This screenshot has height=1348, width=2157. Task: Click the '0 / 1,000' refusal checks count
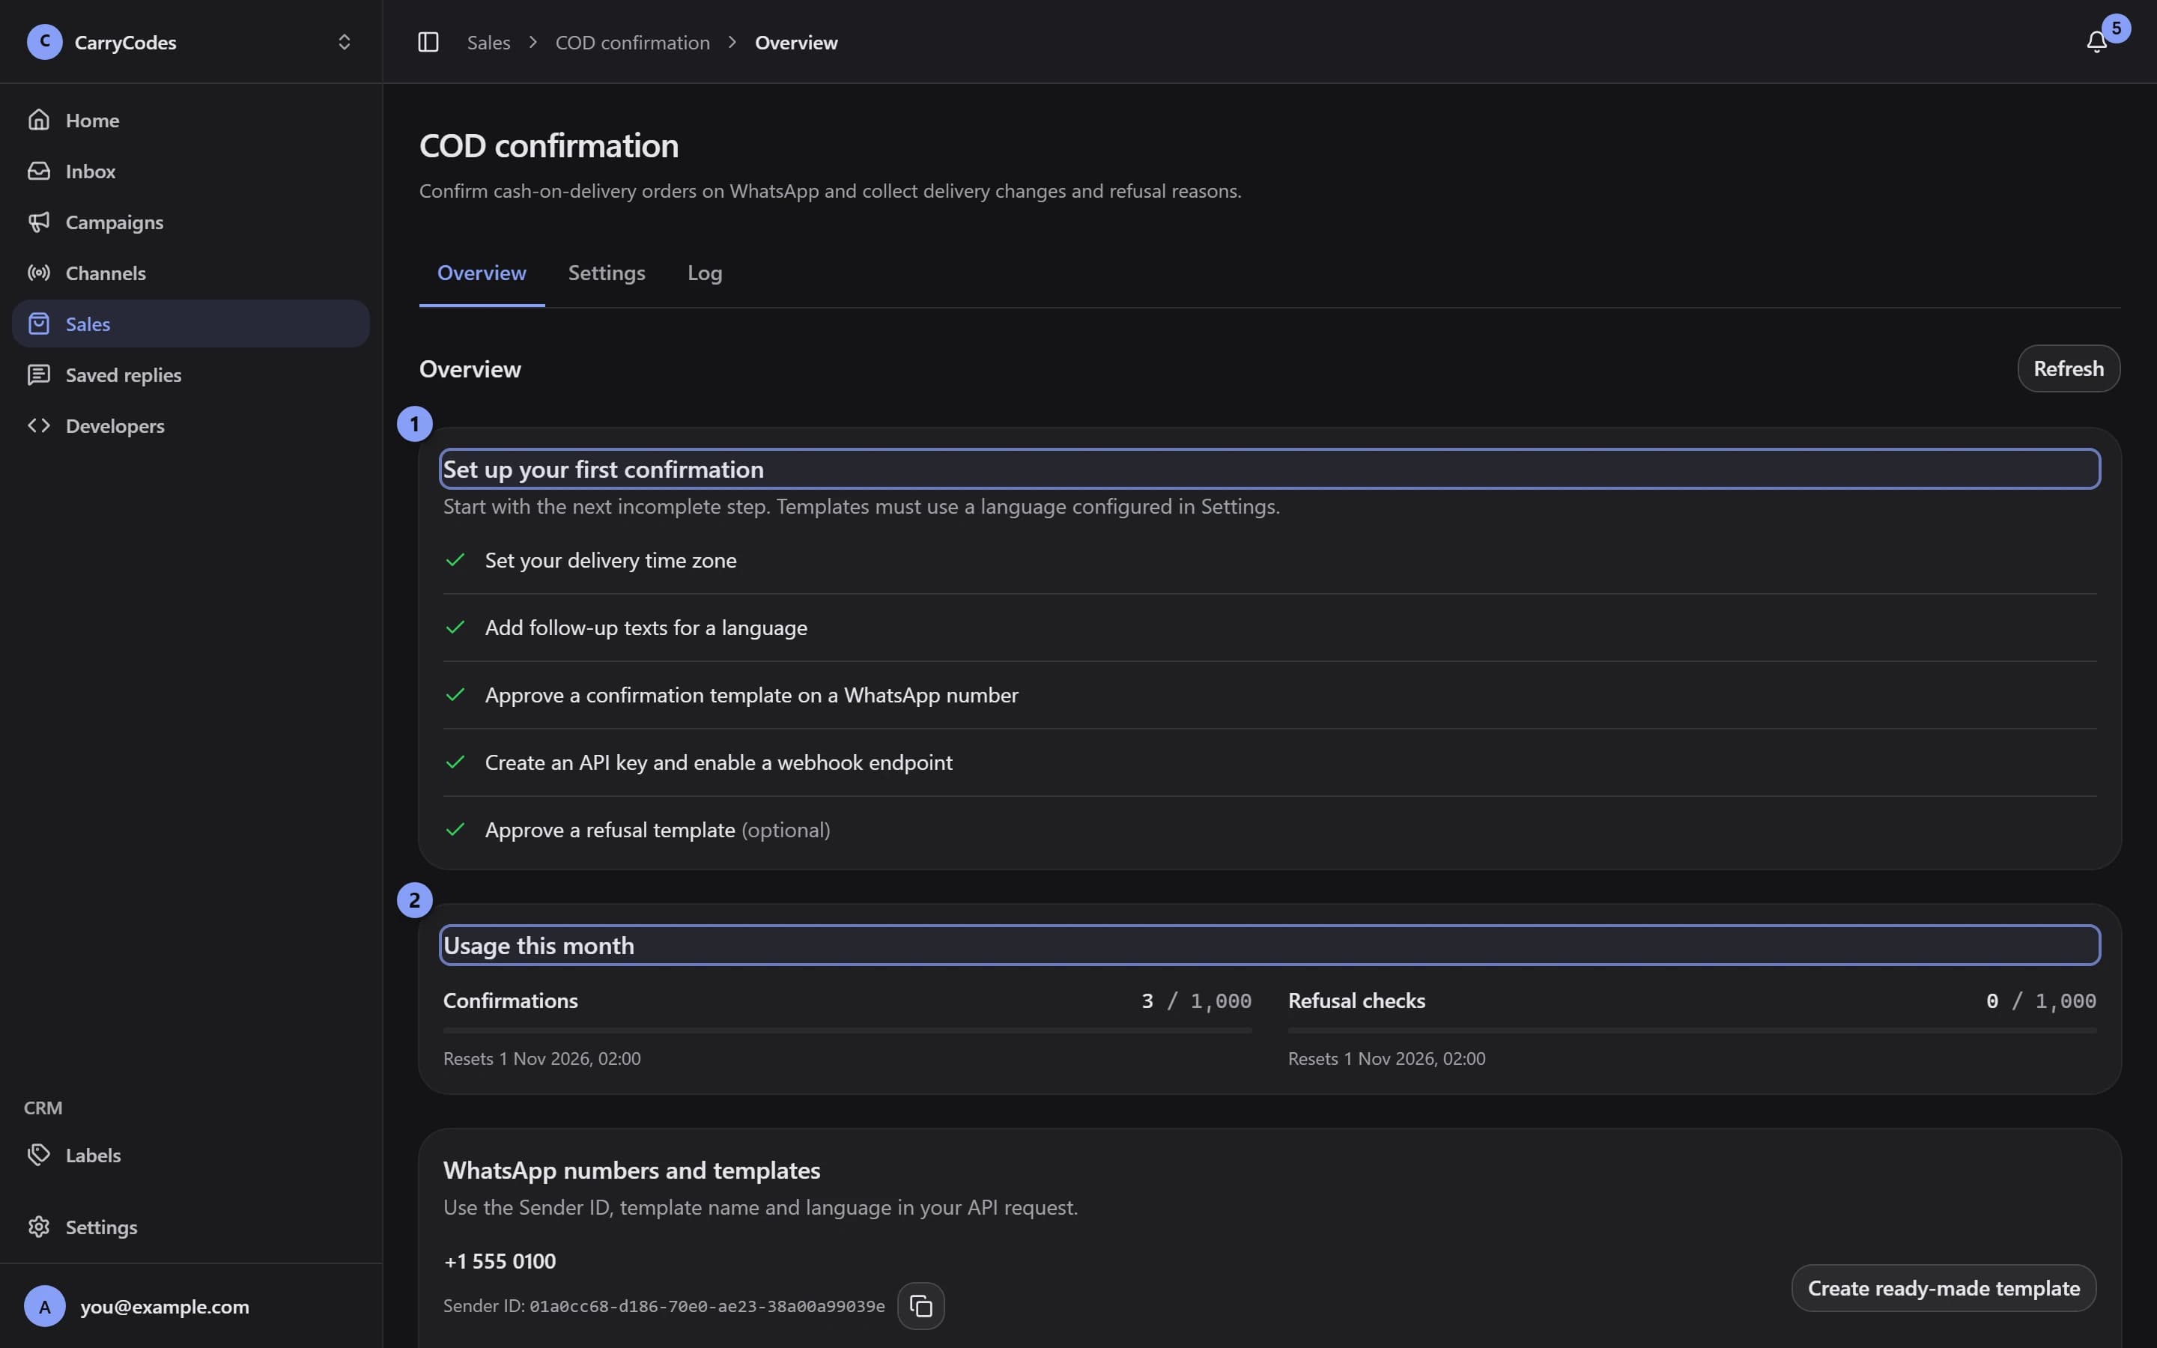click(2041, 1001)
